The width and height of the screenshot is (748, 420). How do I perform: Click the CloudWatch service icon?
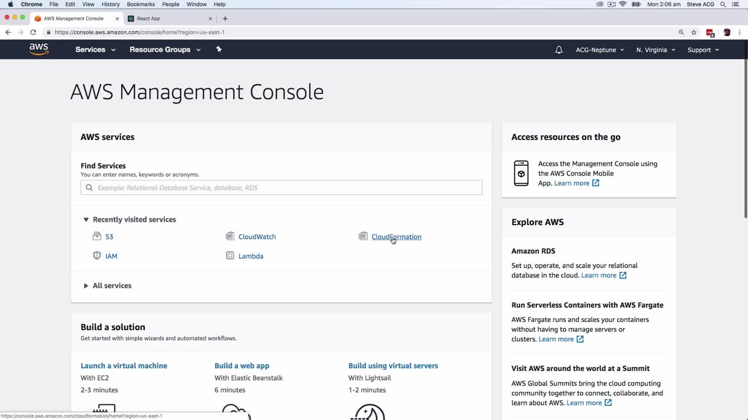(230, 236)
